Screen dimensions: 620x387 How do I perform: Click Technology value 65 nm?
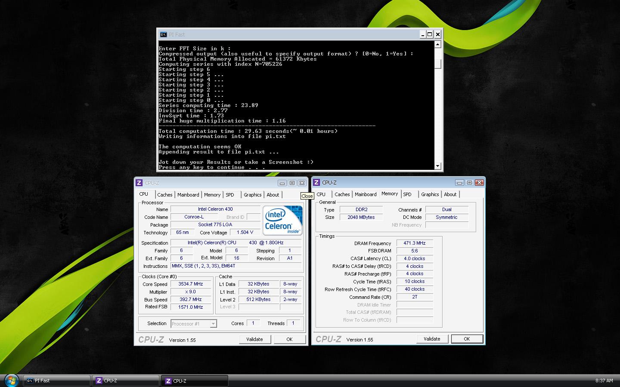[183, 233]
